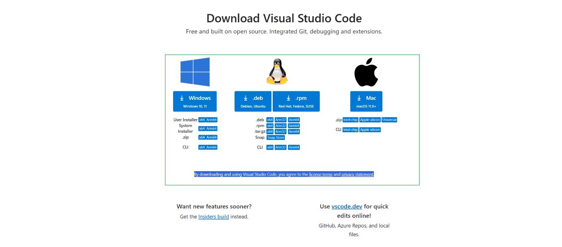Follow the Insiders build link
Screen dimensions: 562x247
214,217
